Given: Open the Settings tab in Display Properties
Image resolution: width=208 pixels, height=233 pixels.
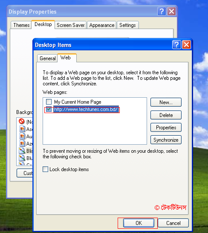Looking at the screenshot, I should pyautogui.click(x=128, y=25).
